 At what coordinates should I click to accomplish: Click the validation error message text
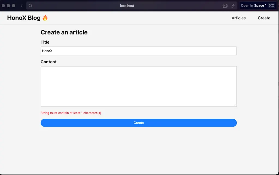[71, 113]
